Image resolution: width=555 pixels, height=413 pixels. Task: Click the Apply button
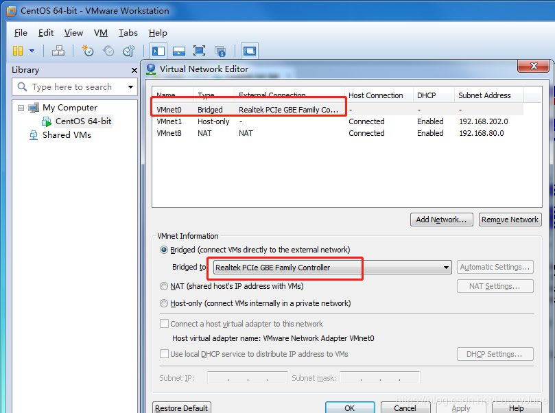click(461, 408)
